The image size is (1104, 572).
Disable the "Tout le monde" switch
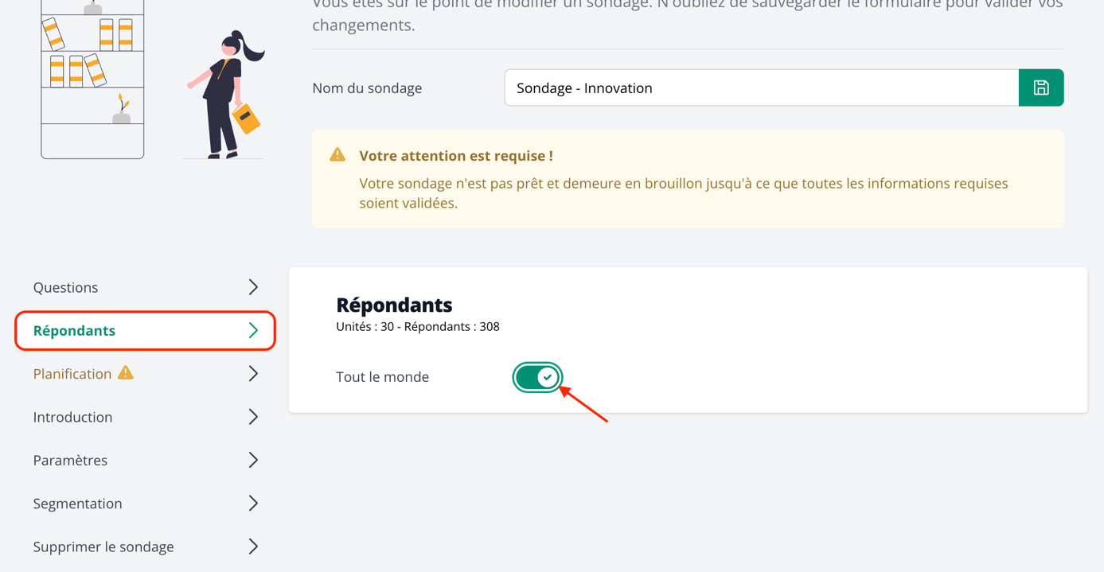pos(537,377)
